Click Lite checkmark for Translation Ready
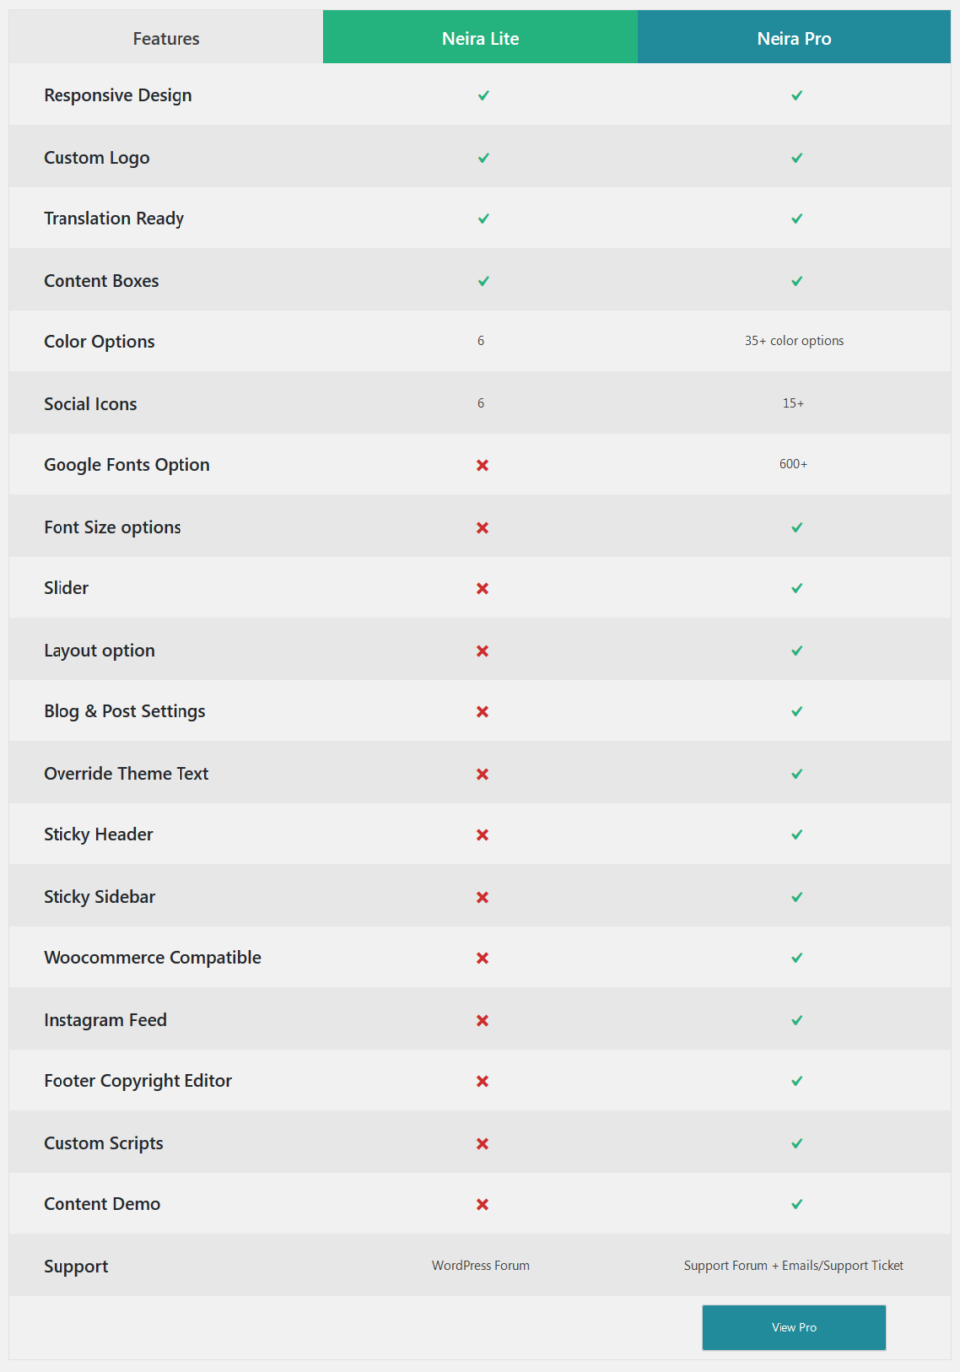This screenshot has width=960, height=1372. pos(483,219)
